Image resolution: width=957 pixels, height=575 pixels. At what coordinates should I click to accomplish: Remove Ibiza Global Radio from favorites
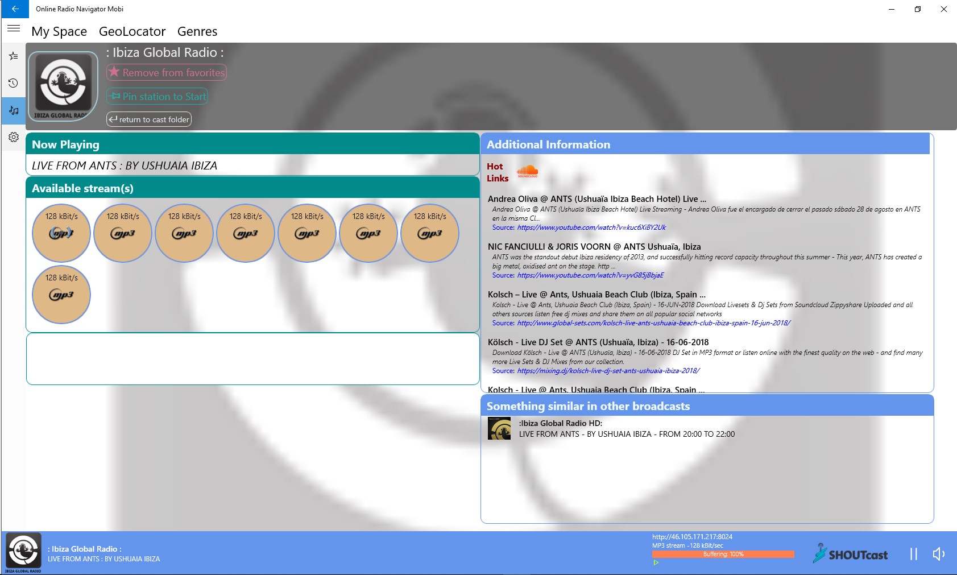tap(167, 72)
